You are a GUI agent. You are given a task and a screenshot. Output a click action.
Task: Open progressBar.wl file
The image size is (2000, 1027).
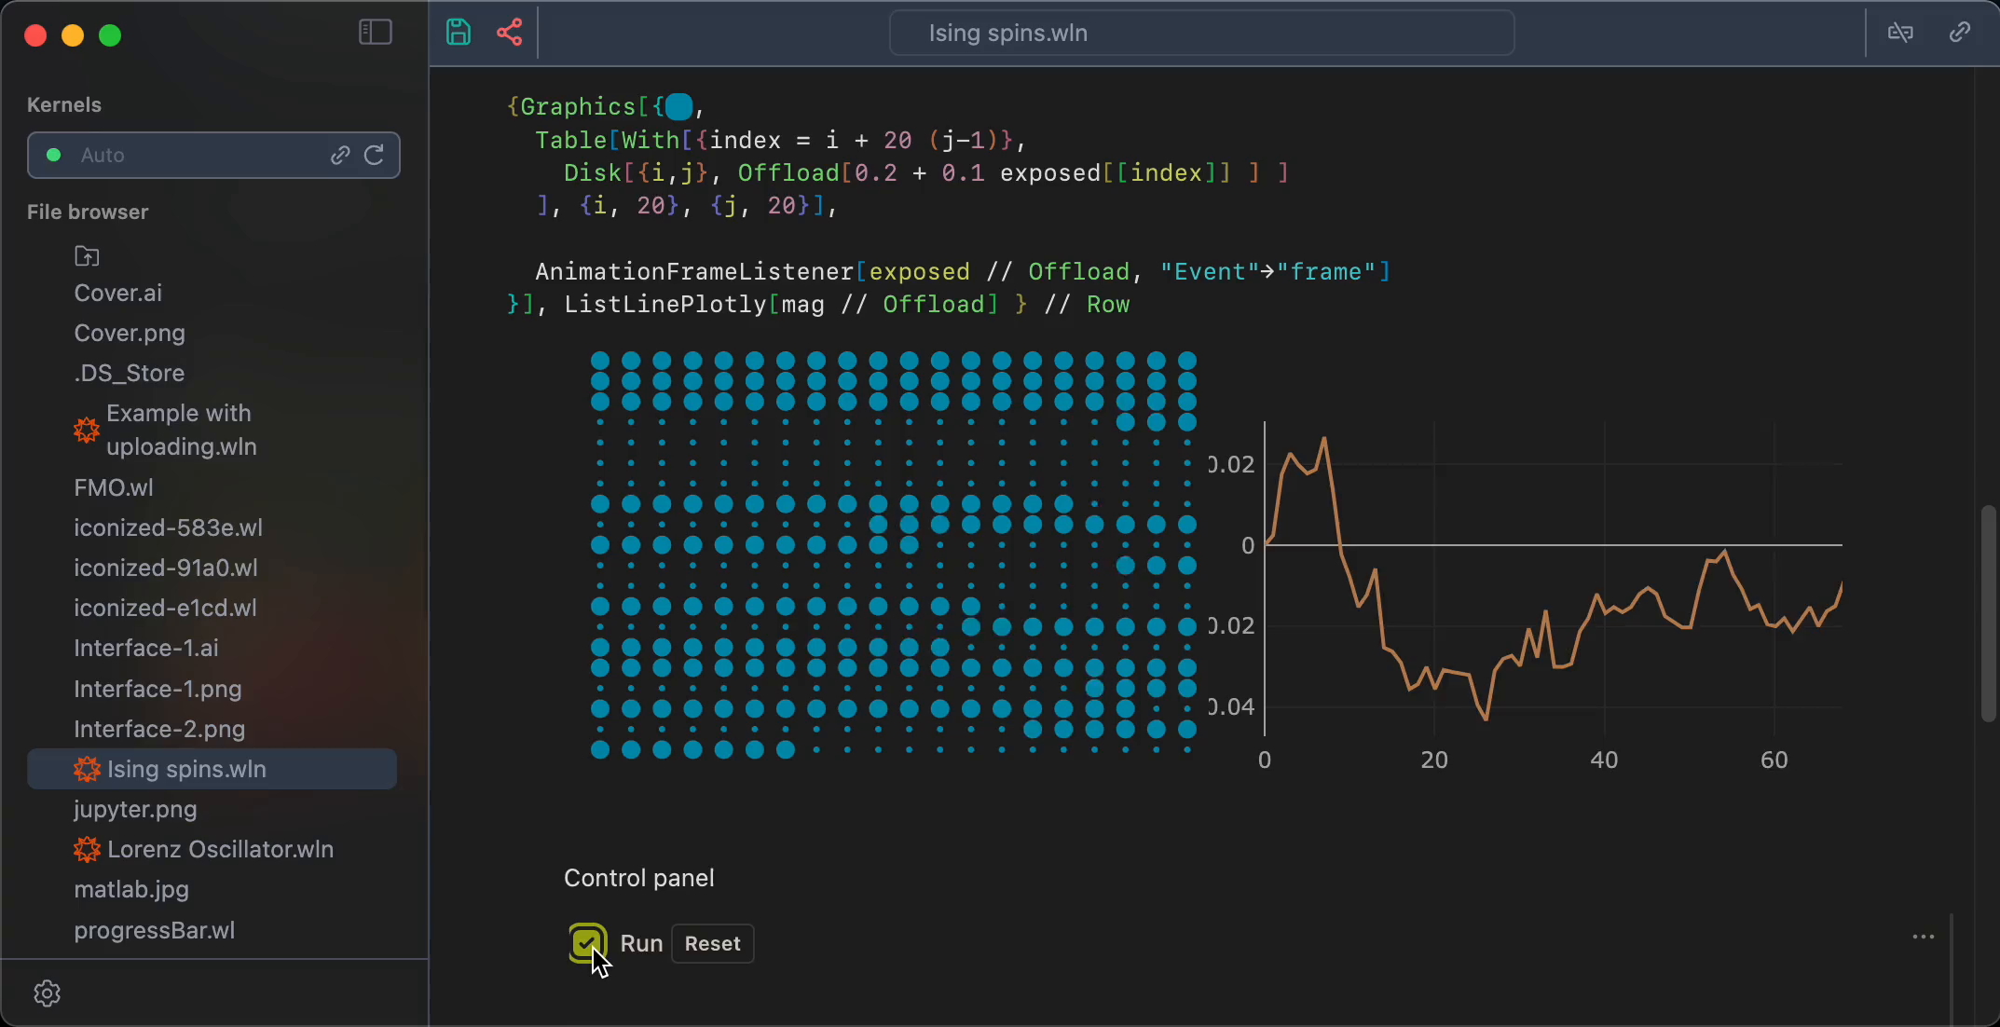point(154,930)
